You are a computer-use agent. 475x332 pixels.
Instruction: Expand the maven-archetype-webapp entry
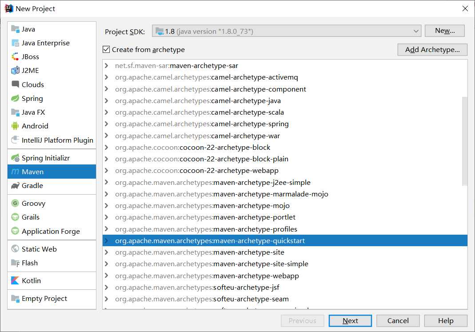107,276
